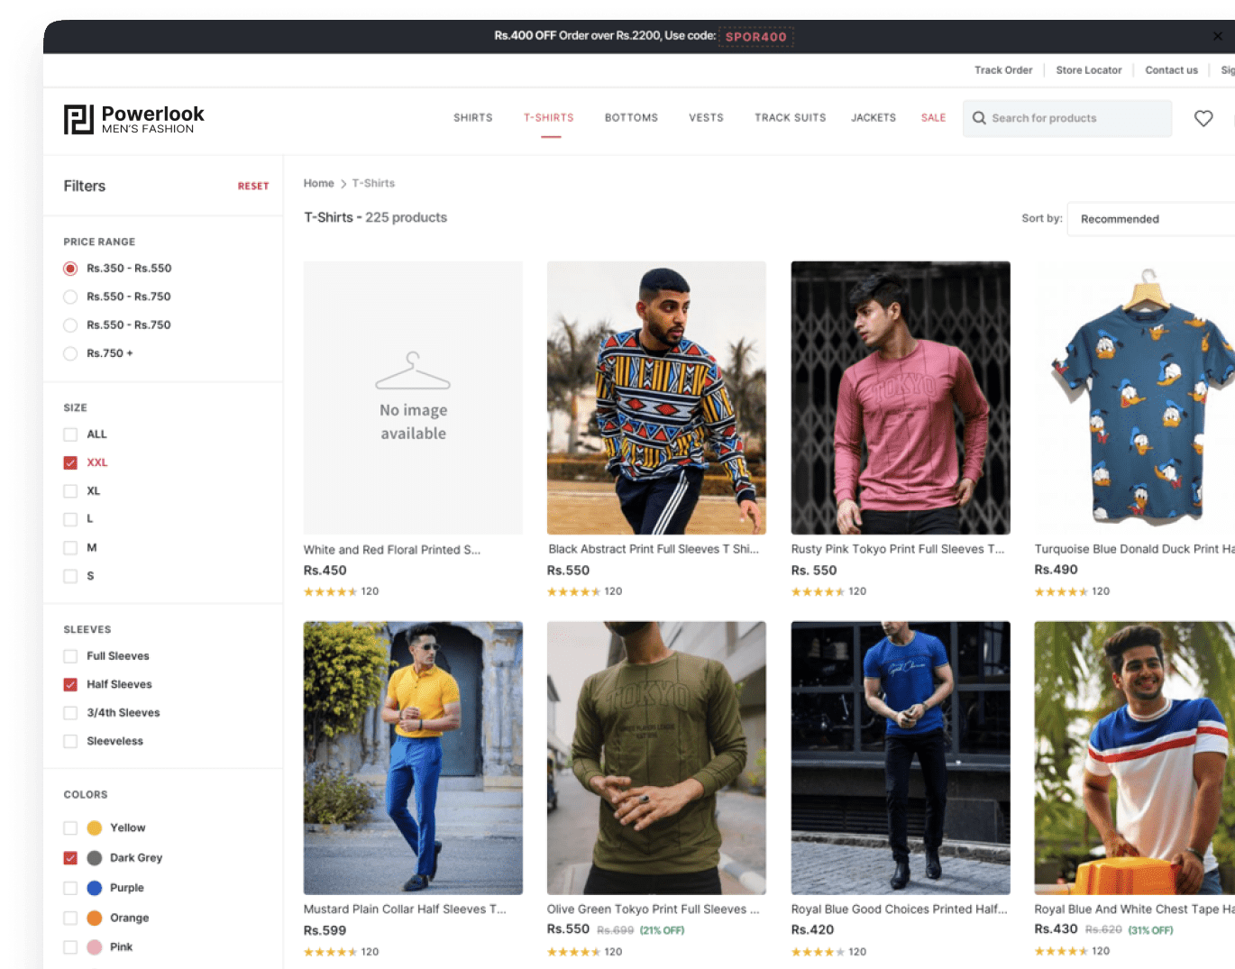Click star rating of Royal Blue And White Chest Tape tee
The image size is (1235, 969).
[x=1061, y=951]
